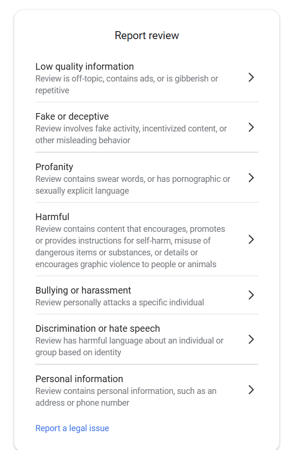Click the Personal information chevron arrow
Viewport: 294px width, 450px height.
point(251,390)
